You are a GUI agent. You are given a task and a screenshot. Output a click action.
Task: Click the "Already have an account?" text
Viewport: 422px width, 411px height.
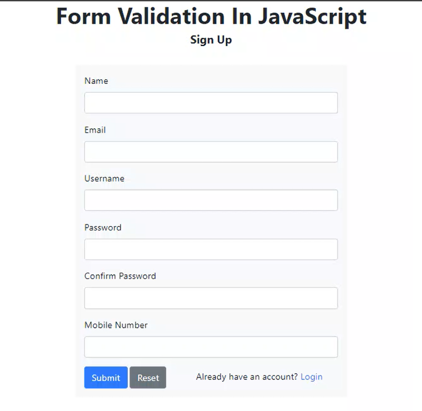[x=247, y=377]
